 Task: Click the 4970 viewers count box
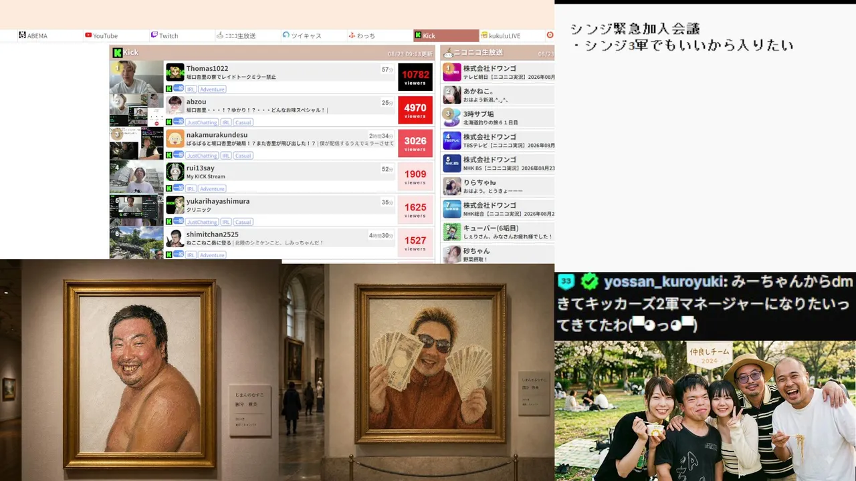pos(415,110)
